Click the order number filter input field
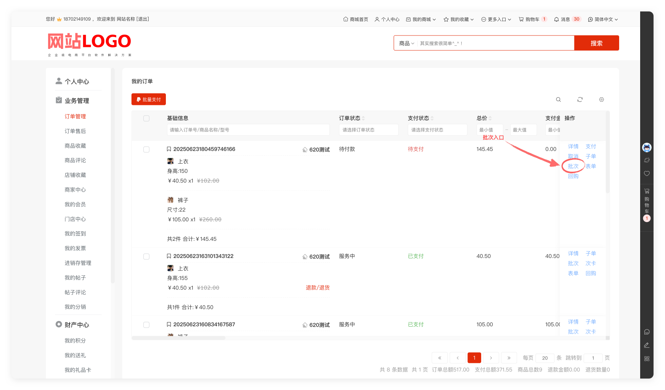 248,130
